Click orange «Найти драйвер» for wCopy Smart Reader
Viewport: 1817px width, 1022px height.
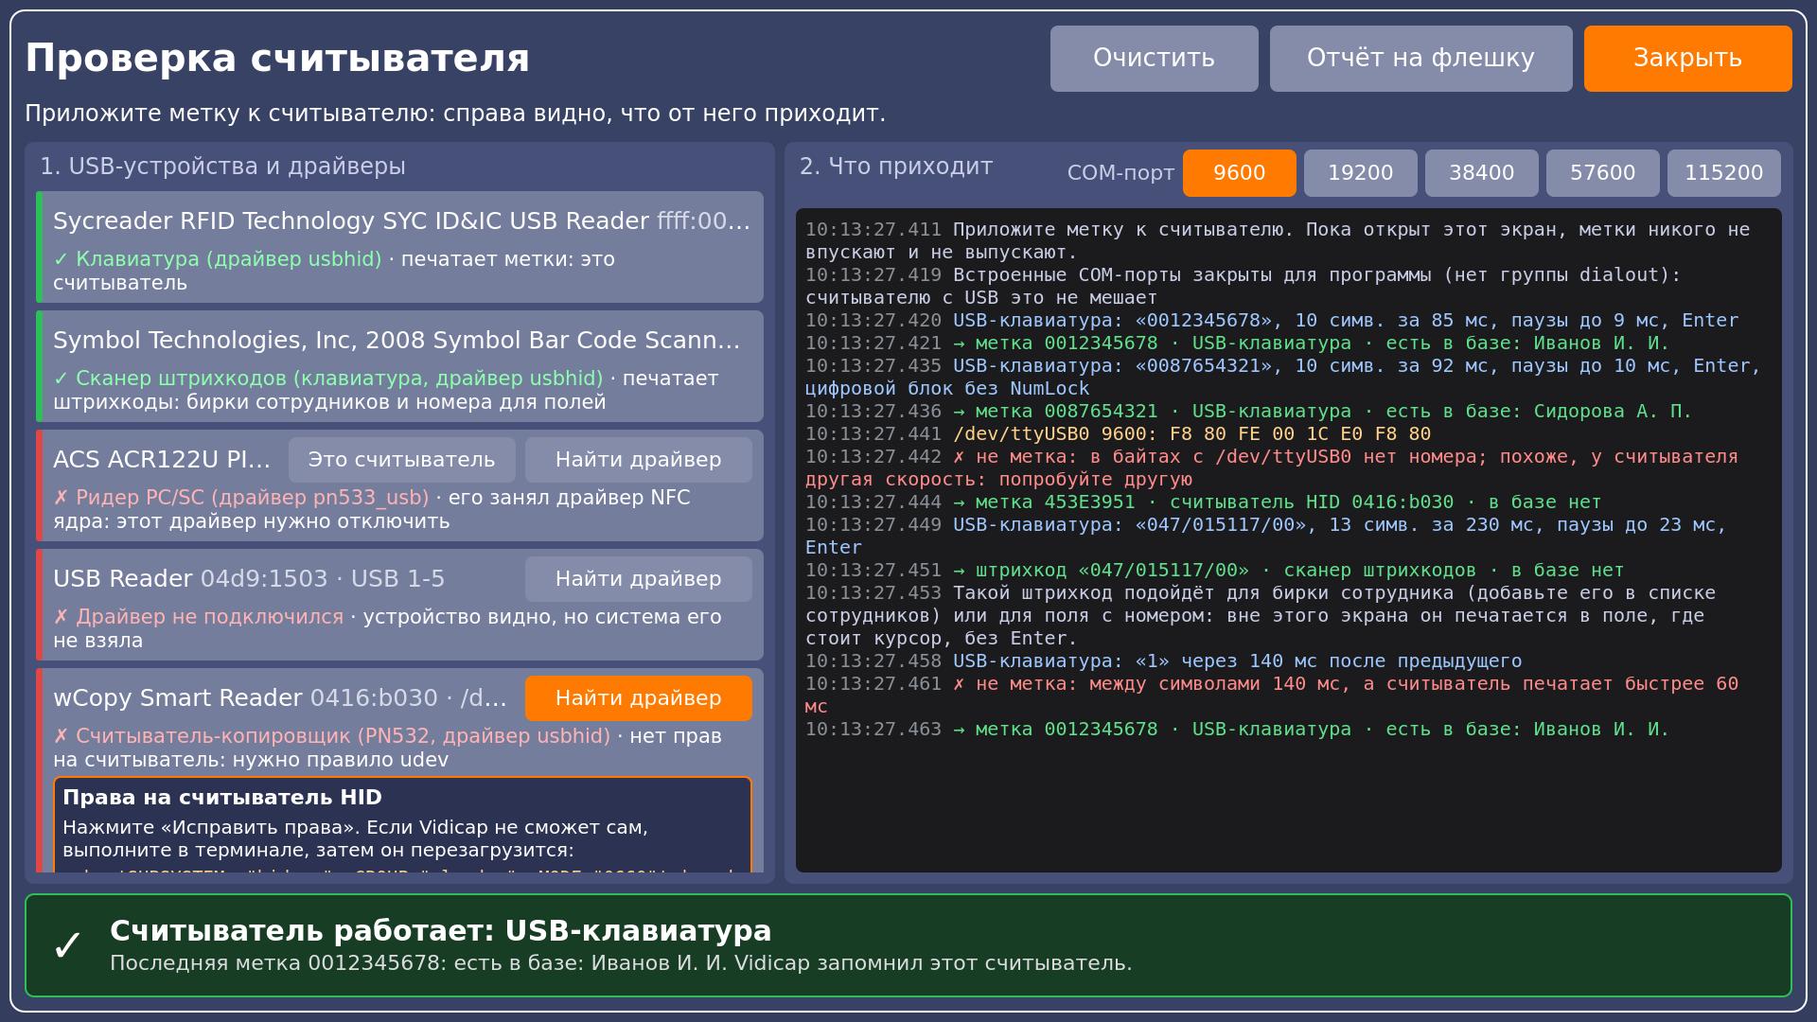(638, 698)
